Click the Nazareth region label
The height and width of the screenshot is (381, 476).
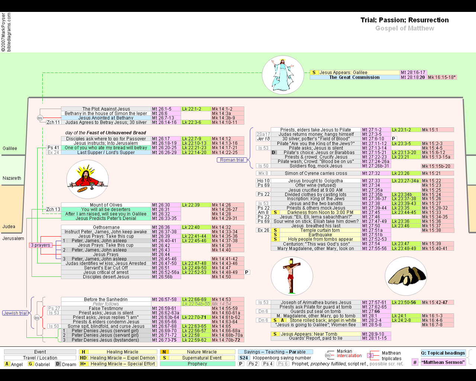tap(12, 178)
